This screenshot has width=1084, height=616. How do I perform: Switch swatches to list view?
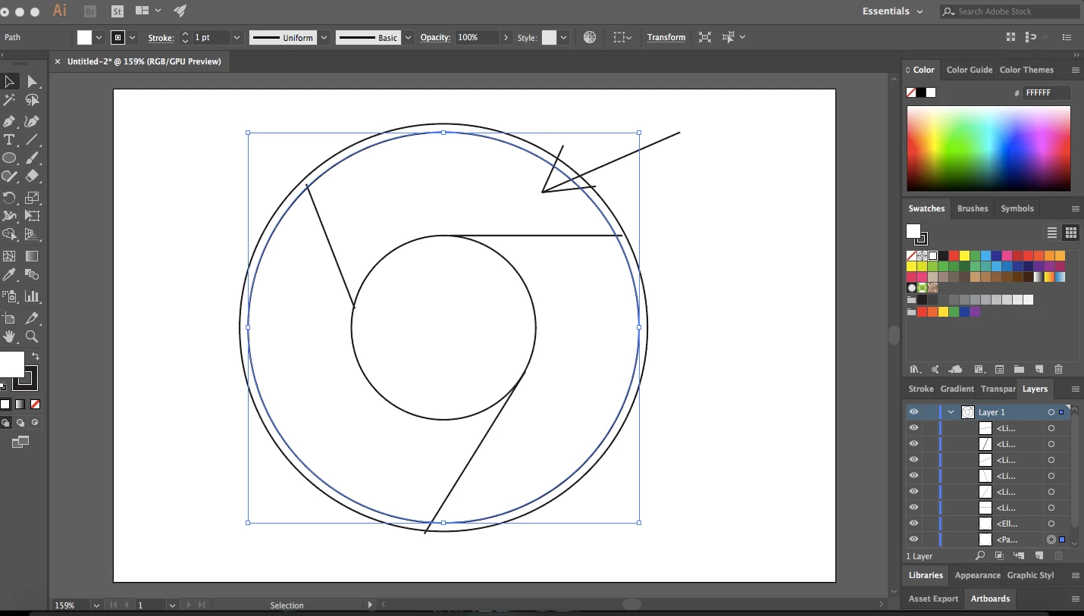[1052, 233]
